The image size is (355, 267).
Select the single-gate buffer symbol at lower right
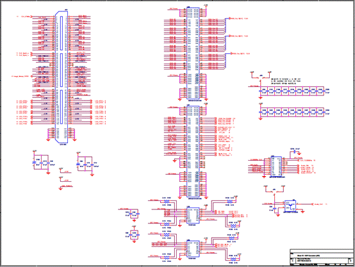click(x=290, y=206)
